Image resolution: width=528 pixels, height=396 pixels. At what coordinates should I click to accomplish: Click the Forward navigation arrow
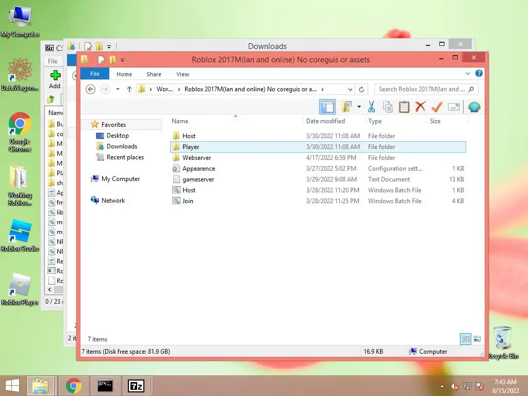point(105,89)
